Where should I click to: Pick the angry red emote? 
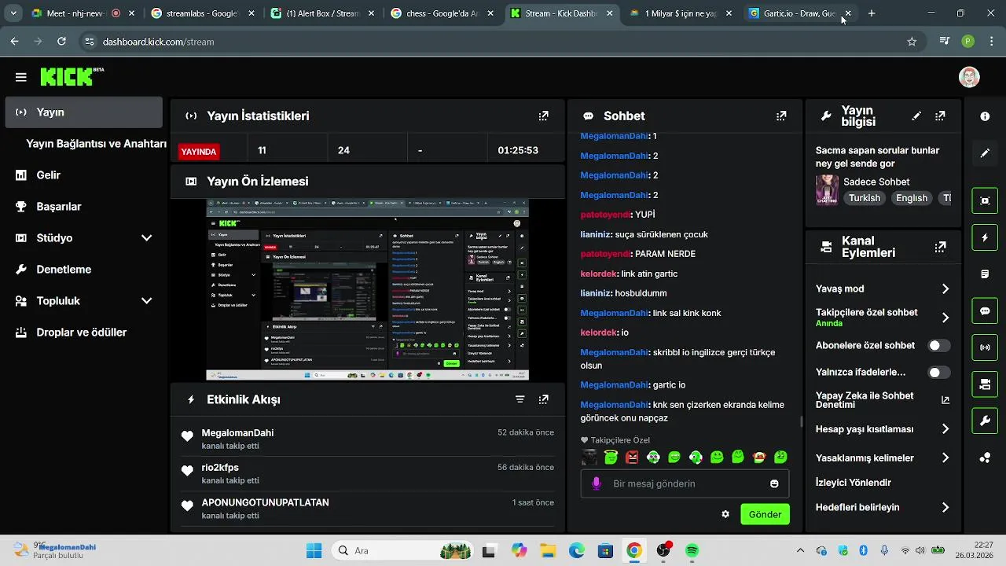coord(632,457)
